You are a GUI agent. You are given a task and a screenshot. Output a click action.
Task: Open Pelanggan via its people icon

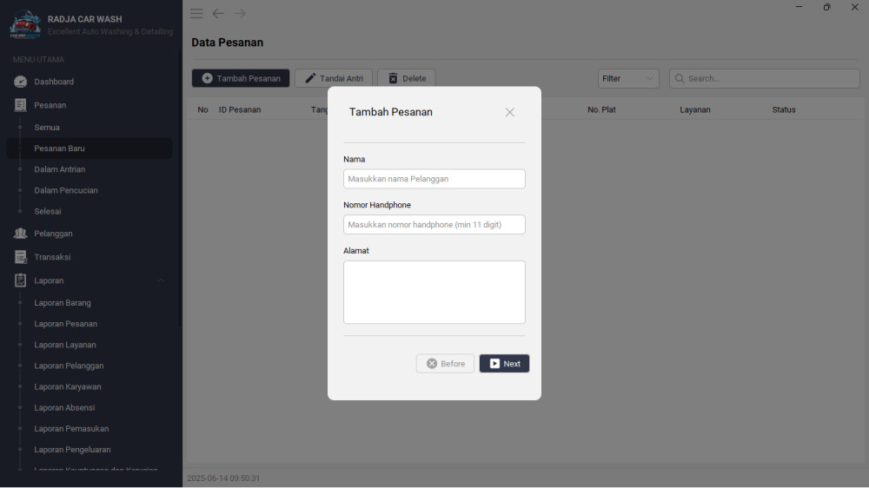click(21, 234)
